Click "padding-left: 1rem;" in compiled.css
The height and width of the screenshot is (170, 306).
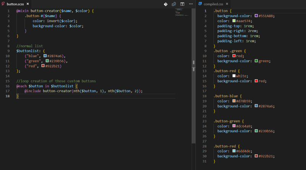[236, 41]
